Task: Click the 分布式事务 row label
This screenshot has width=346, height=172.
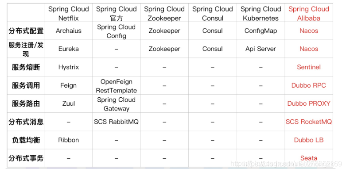Action: pos(26,158)
